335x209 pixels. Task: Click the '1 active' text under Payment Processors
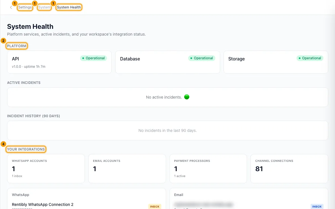(180, 176)
